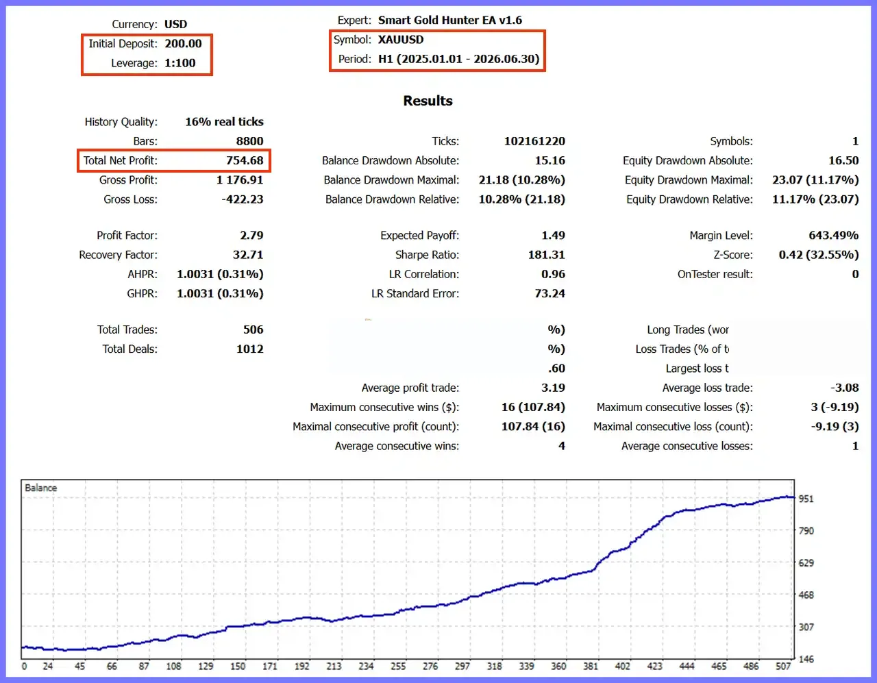Click the Maximum consecutive wins value

coord(533,407)
